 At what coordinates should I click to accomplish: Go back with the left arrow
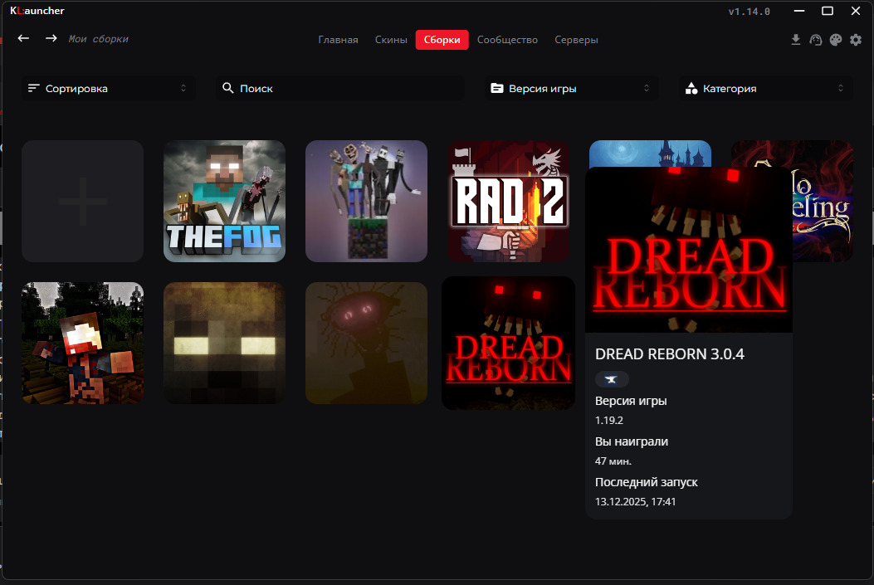click(x=23, y=38)
